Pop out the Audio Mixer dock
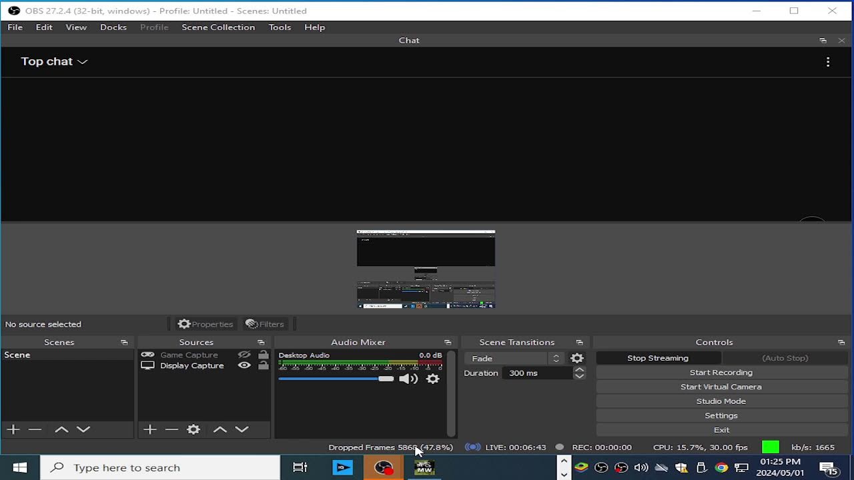Viewport: 854px width, 480px height. (x=448, y=343)
